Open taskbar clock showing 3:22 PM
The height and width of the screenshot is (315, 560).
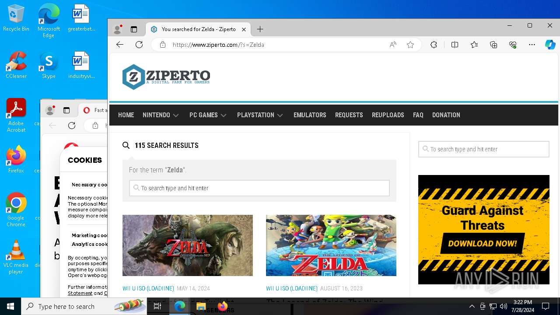pos(522,307)
